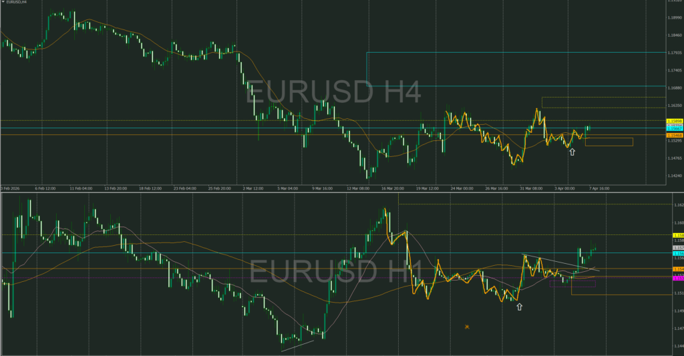
Task: Click the 7 Apr 16:00 time label
Action: click(x=598, y=188)
